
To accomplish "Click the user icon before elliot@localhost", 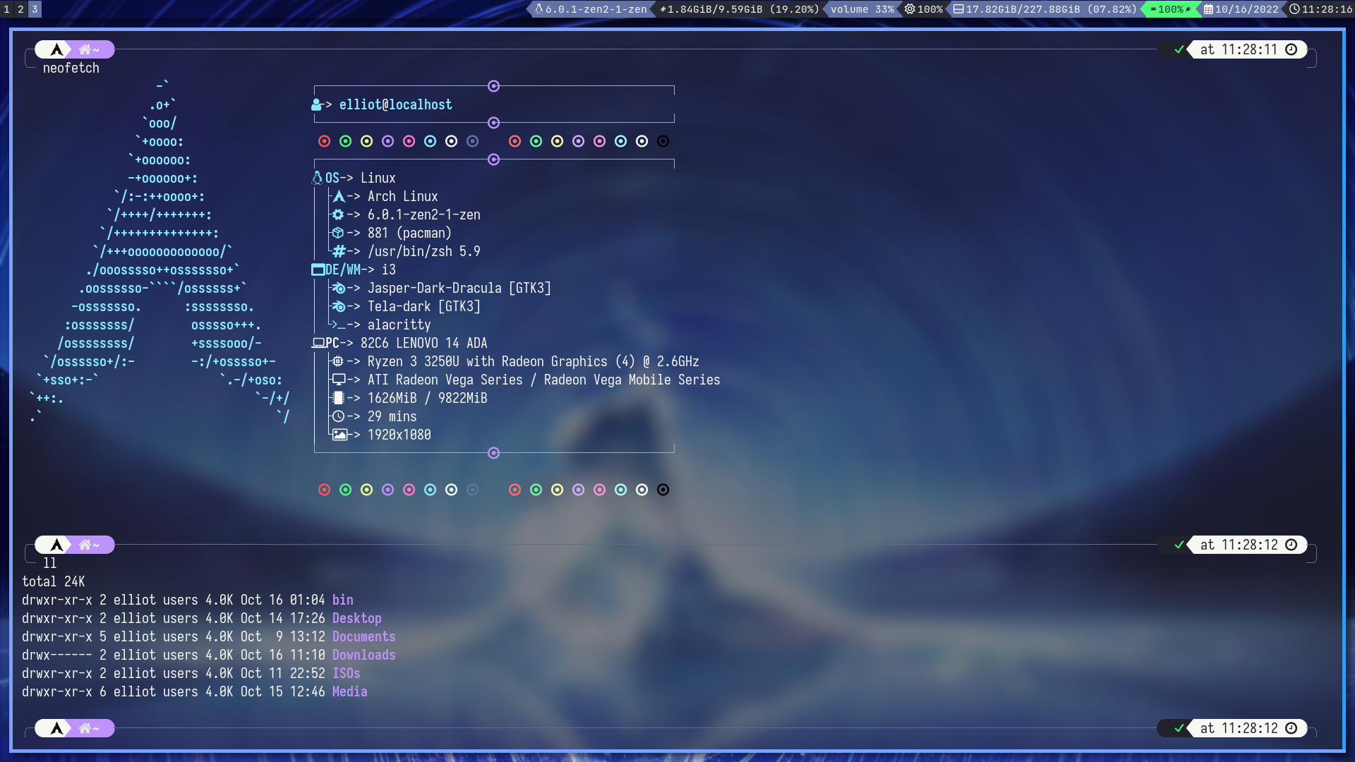I will (x=317, y=105).
